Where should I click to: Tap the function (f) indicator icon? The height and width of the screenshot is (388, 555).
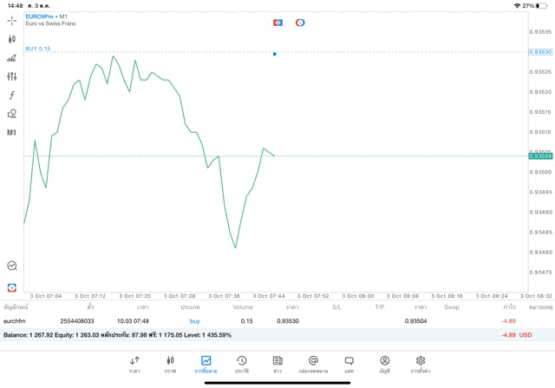pyautogui.click(x=12, y=95)
